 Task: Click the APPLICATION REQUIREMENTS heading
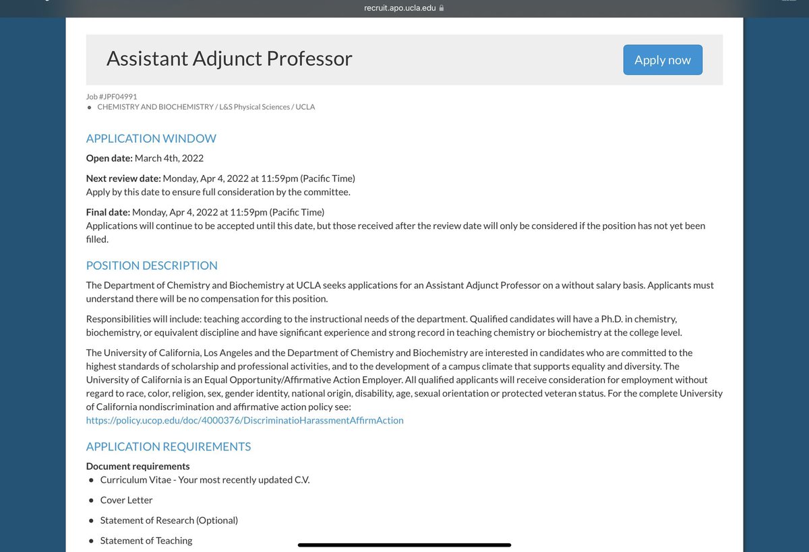pos(169,446)
